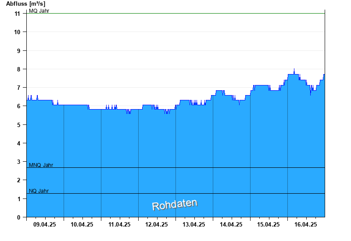This screenshot has height=241, width=351.
Task: Click the MQ Jahr line label
Action: pos(39,11)
